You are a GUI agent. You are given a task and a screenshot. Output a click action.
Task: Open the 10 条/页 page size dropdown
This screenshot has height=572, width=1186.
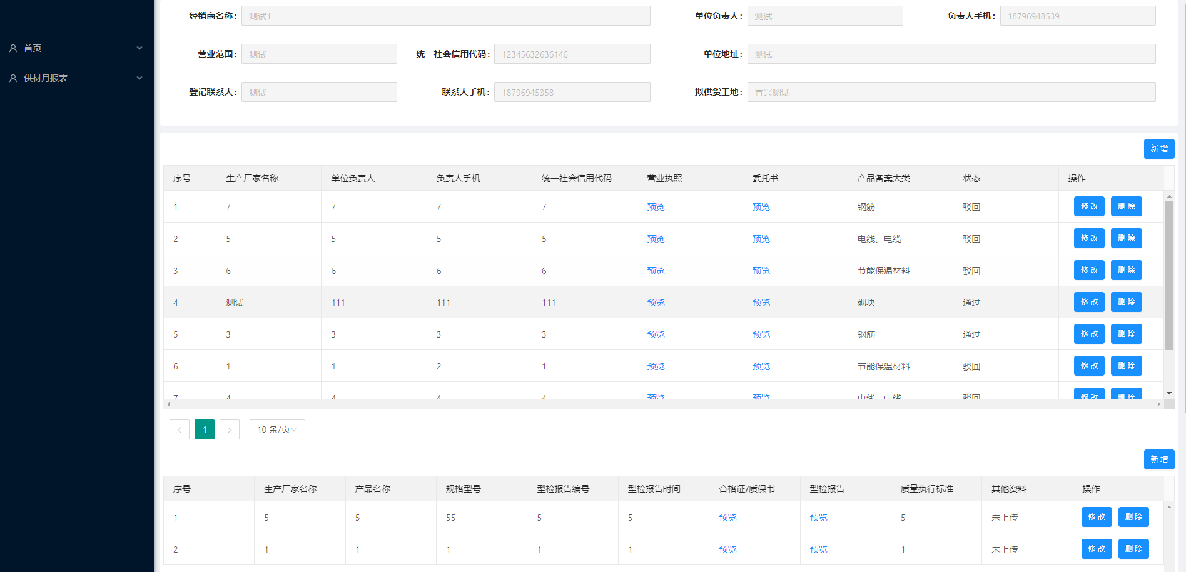pyautogui.click(x=277, y=429)
